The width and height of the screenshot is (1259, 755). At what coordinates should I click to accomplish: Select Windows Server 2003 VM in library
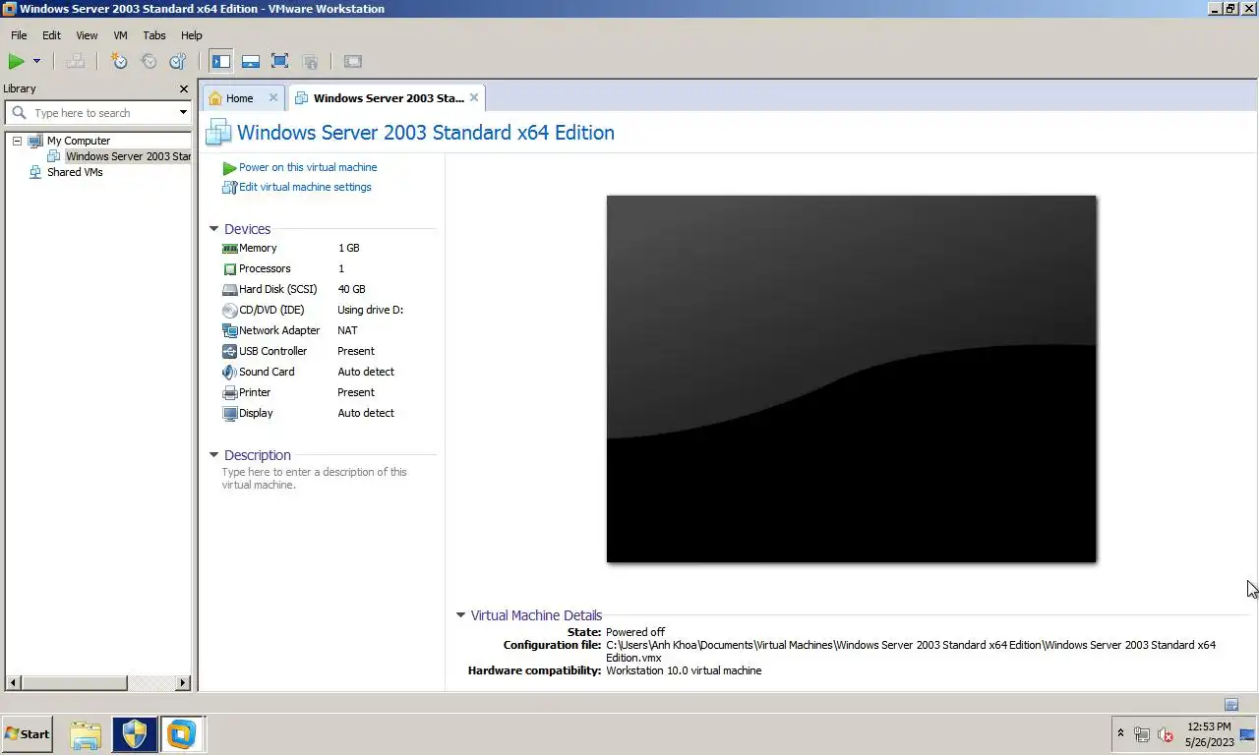pyautogui.click(x=128, y=156)
